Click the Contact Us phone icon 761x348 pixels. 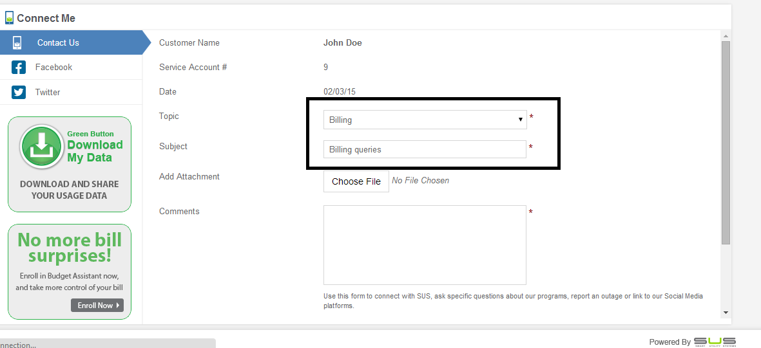point(17,42)
